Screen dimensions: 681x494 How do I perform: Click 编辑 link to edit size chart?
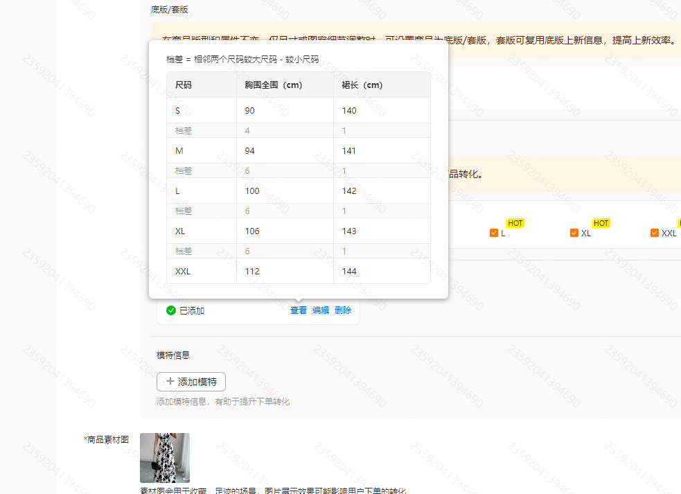321,310
